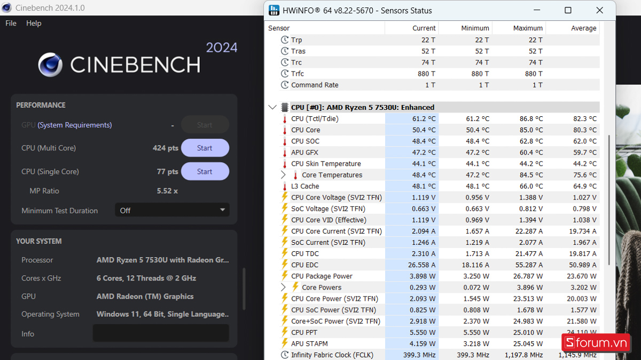Click the clock icon next to Trc
The height and width of the screenshot is (360, 641).
coord(285,62)
